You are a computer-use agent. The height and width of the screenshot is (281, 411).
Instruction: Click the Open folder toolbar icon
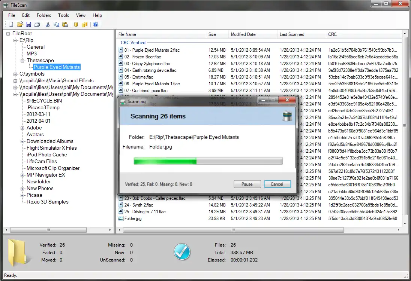(19, 24)
